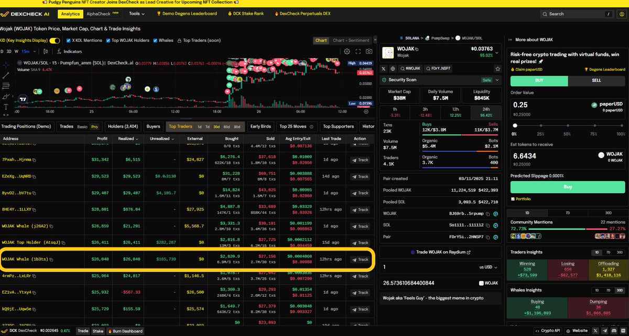Take a chart snapshot with camera icon
This screenshot has height=336, width=629.
[x=370, y=51]
